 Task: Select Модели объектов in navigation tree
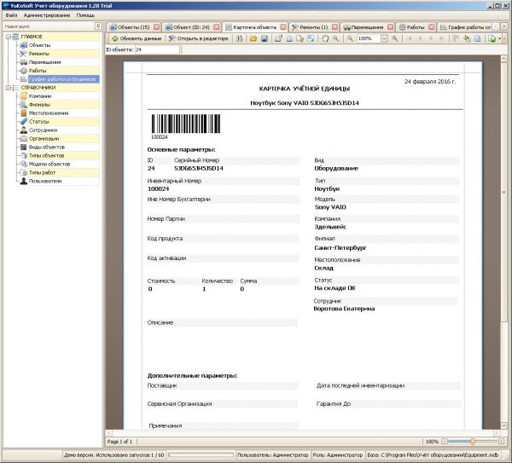tap(49, 164)
